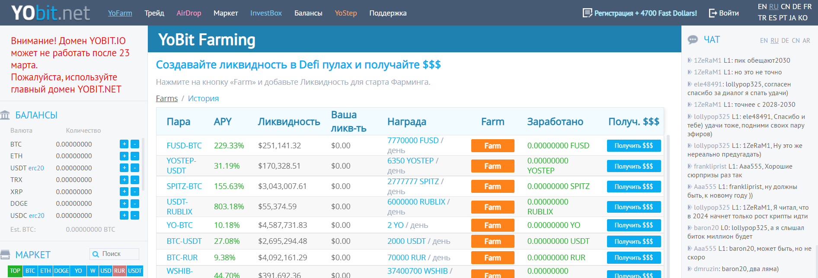Select the TOP market tab
Screen dimensions: 818x278
(x=15, y=271)
